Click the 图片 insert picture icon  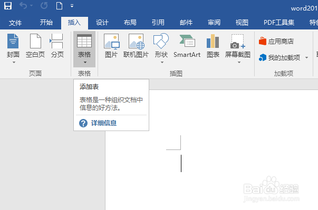click(112, 41)
